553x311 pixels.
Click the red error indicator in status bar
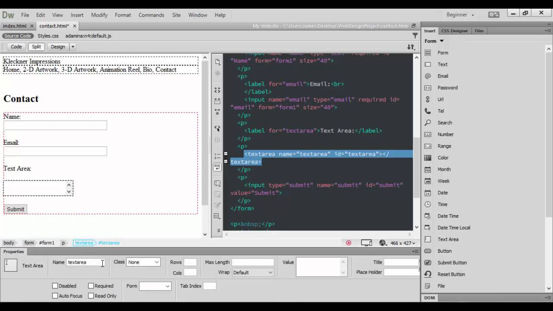349,243
